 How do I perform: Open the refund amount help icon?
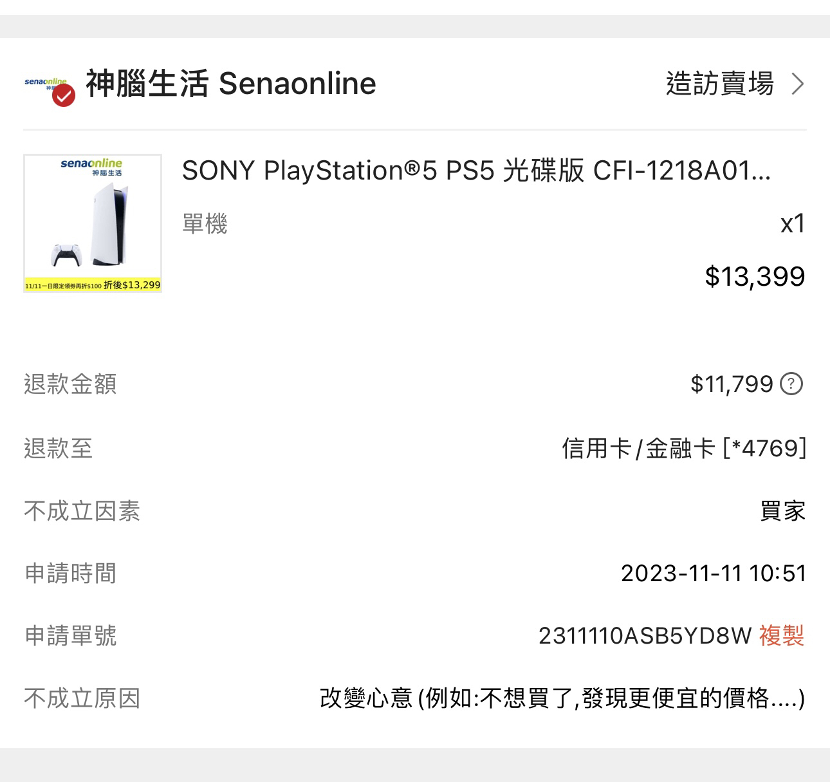coord(791,384)
